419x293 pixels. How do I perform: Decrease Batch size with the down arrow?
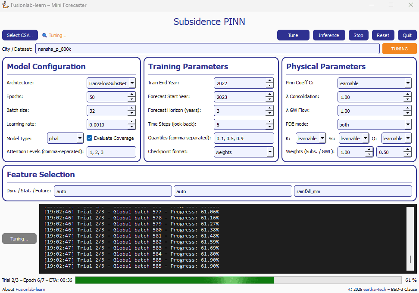click(131, 113)
